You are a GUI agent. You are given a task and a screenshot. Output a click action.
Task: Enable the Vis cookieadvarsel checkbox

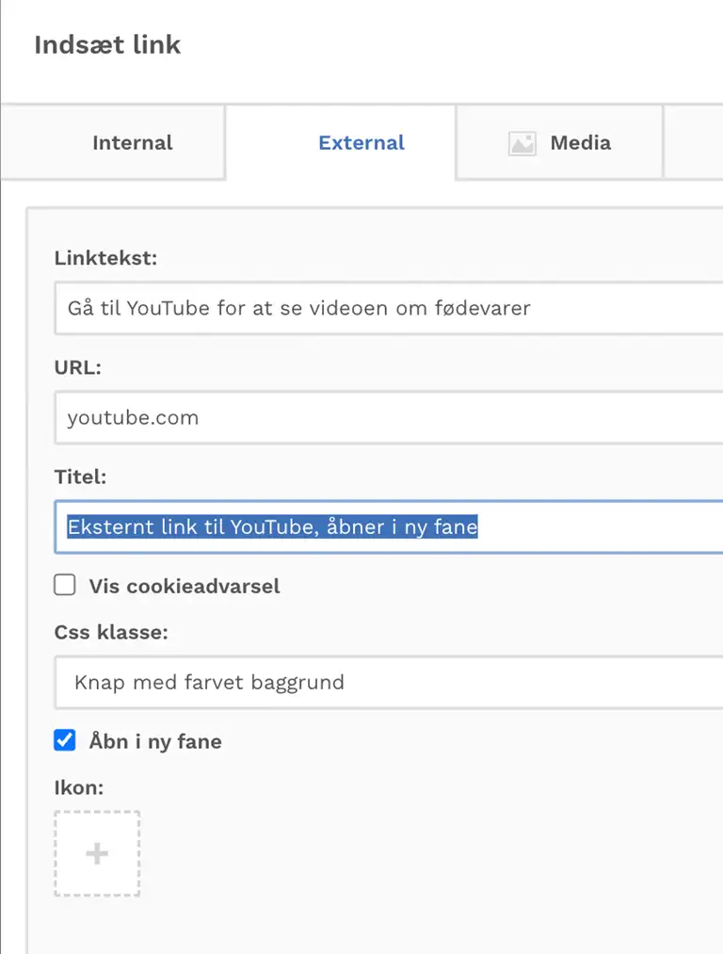point(65,586)
